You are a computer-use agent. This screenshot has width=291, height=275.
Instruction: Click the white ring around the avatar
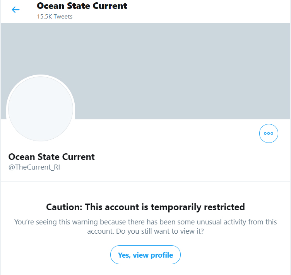[41, 76]
